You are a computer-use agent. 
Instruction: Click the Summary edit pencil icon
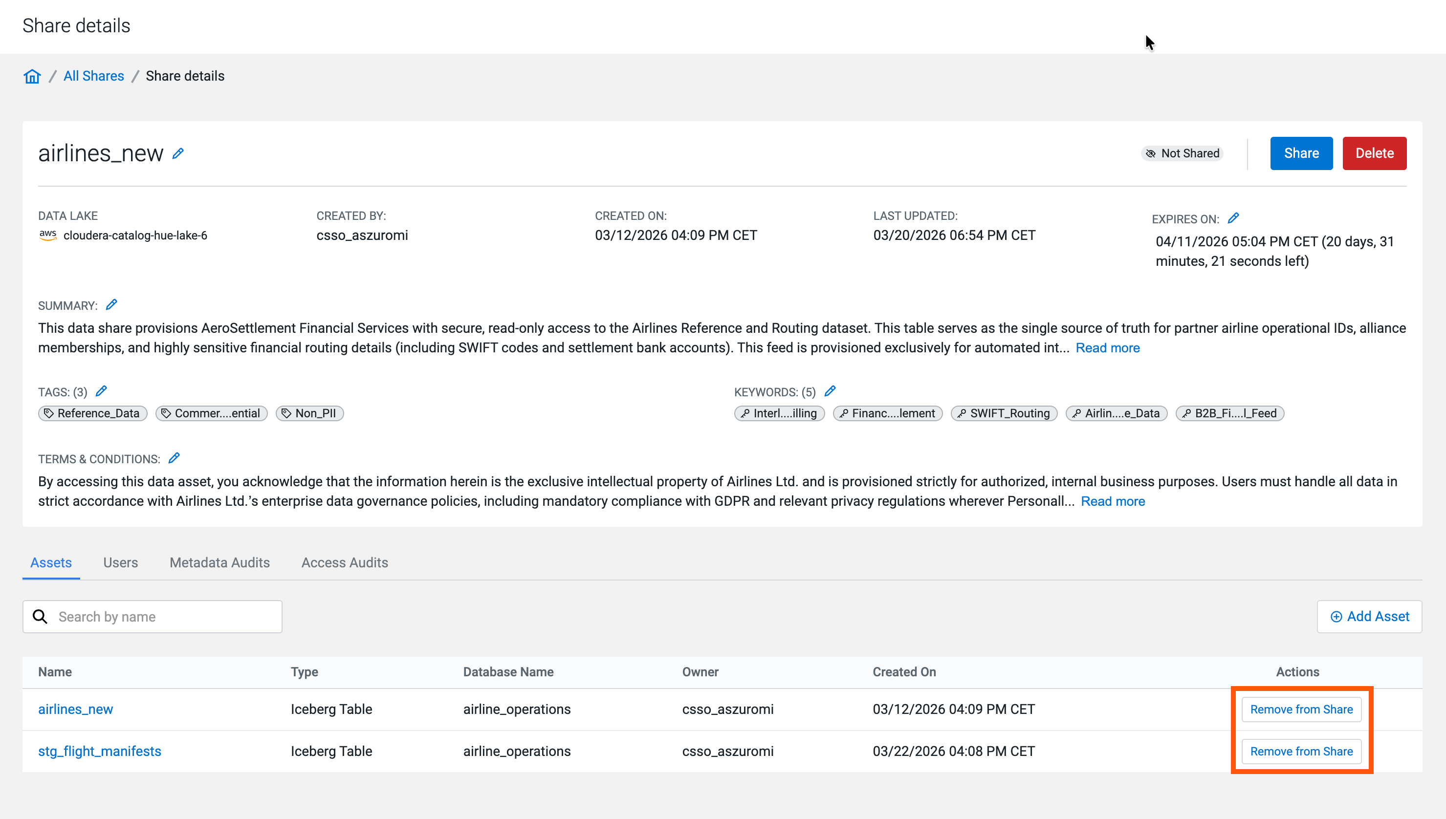coord(111,305)
